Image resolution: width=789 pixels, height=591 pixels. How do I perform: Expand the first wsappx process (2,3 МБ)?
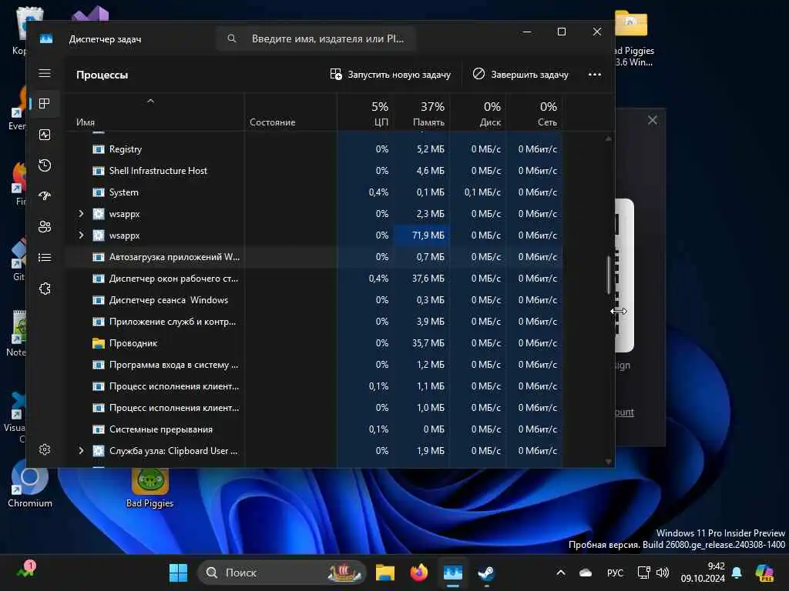coord(81,214)
